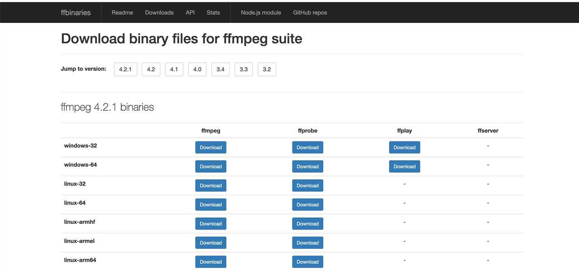Jump to version 4.2
The height and width of the screenshot is (271, 579).
pos(151,69)
